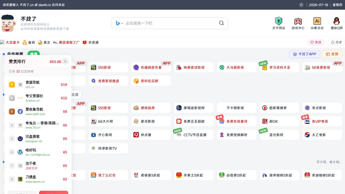Open AI集合站 icon

point(317,21)
